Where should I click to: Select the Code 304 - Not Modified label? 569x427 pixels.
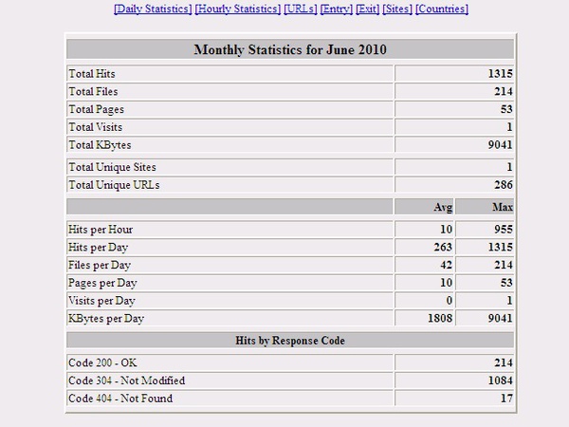pyautogui.click(x=127, y=381)
